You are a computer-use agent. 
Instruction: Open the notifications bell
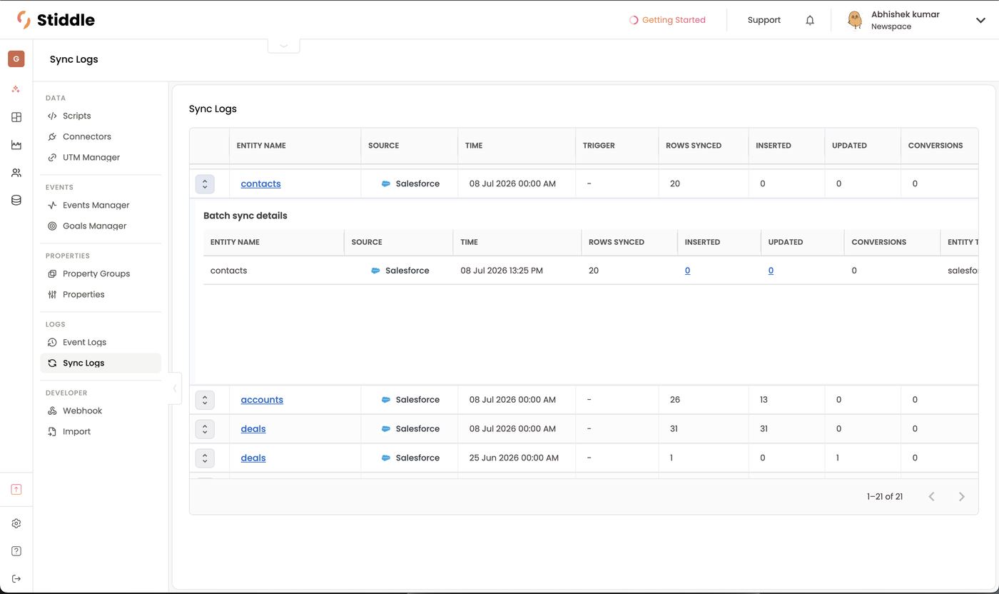point(810,20)
